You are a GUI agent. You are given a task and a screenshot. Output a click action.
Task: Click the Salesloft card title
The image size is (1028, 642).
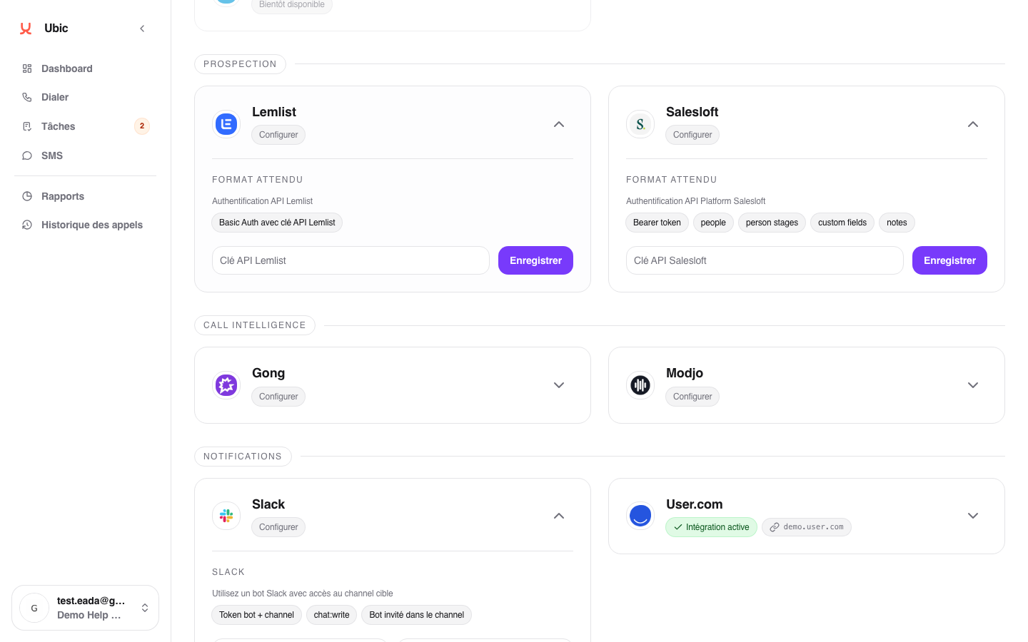click(x=692, y=112)
